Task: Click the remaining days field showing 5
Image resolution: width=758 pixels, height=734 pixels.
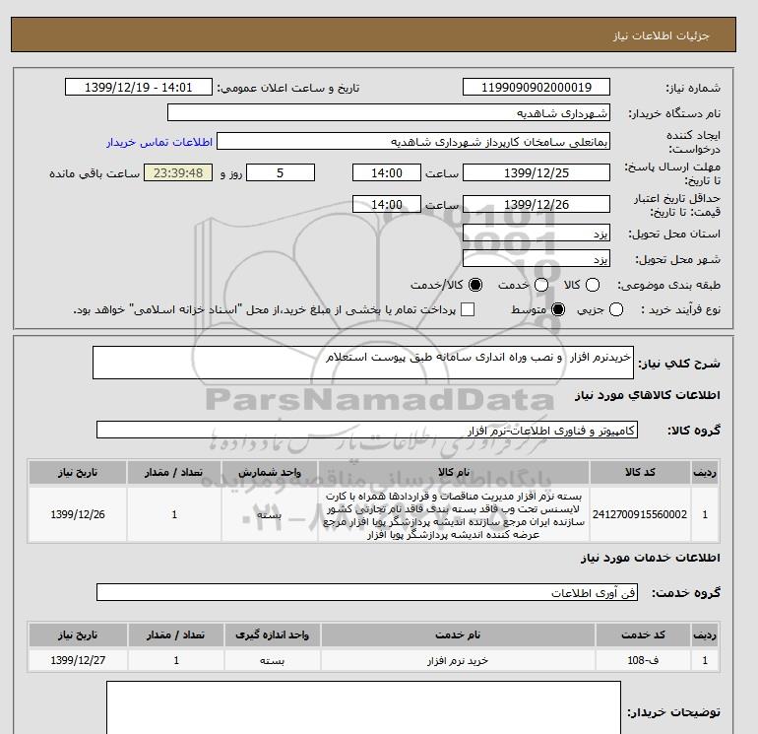Action: tap(281, 172)
